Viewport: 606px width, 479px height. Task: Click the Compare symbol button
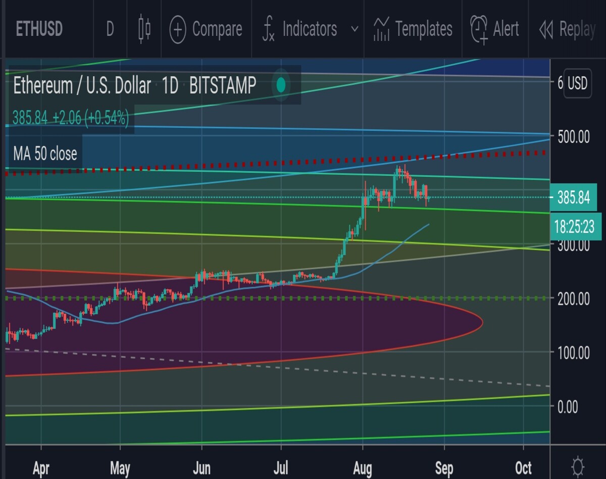[206, 29]
